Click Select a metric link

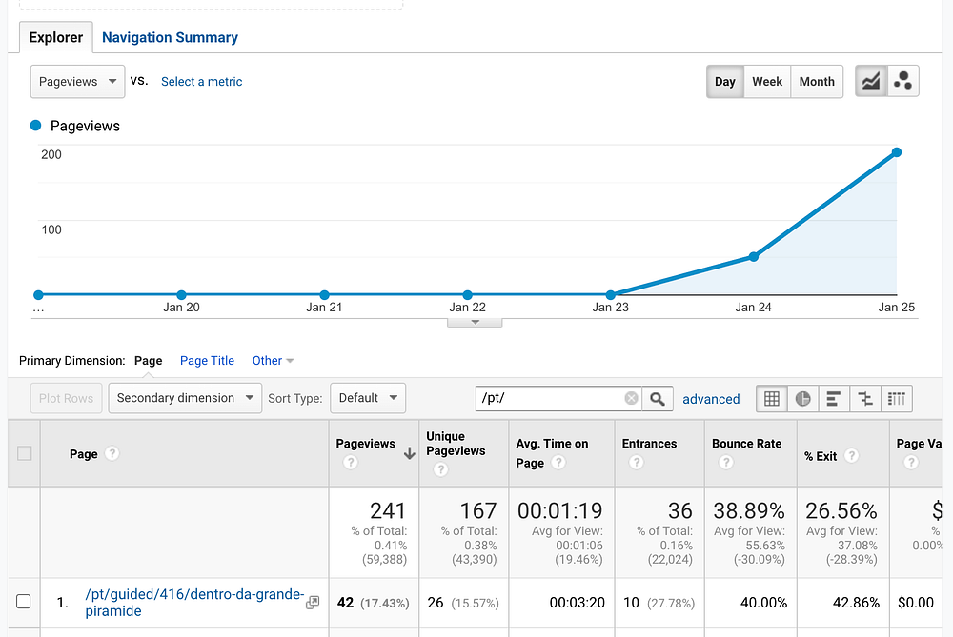(x=202, y=81)
